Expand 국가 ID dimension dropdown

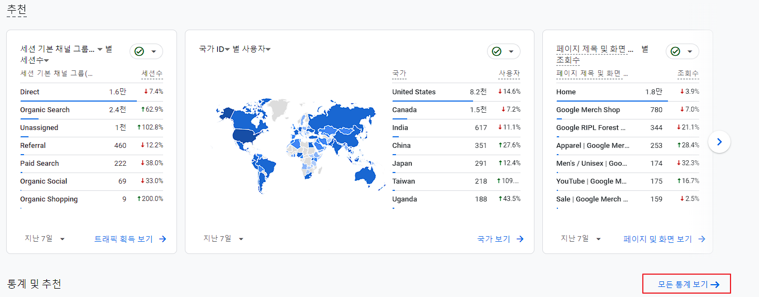click(227, 49)
